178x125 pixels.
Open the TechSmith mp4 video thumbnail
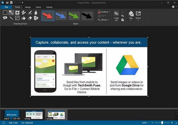coord(12,115)
